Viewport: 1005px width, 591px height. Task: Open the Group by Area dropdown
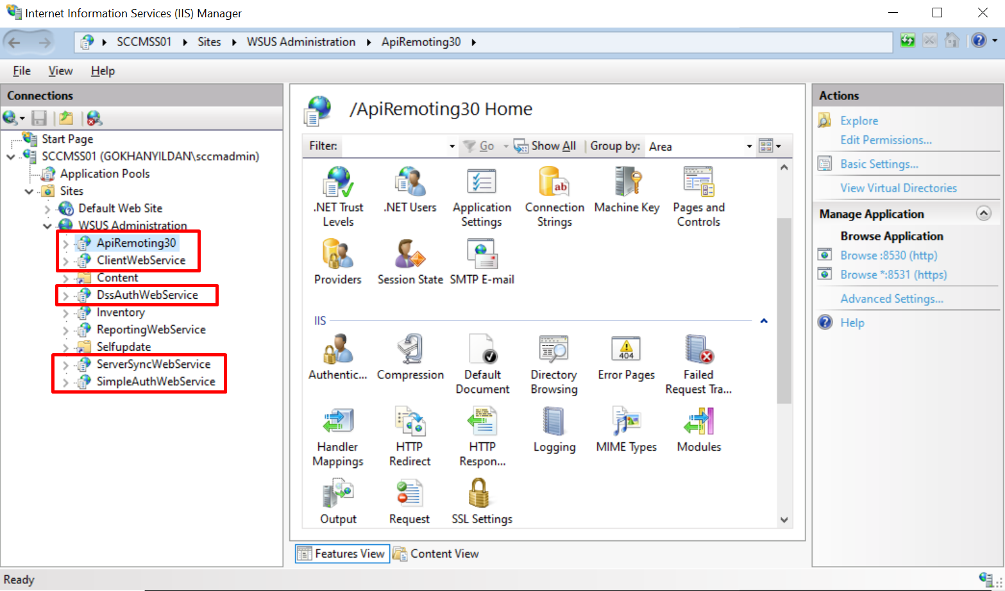point(749,146)
